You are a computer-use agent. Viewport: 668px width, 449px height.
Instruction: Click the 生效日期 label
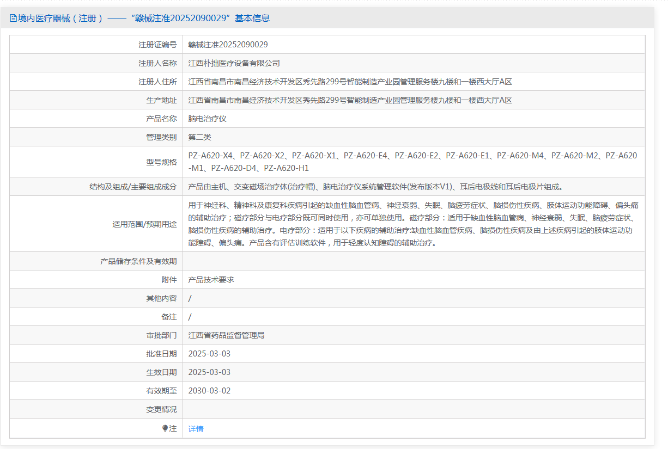(x=161, y=372)
